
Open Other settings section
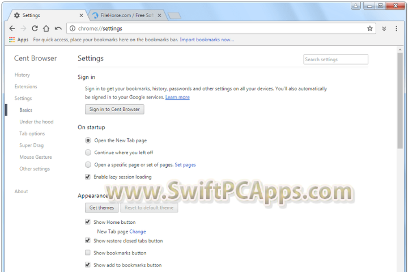tap(35, 169)
